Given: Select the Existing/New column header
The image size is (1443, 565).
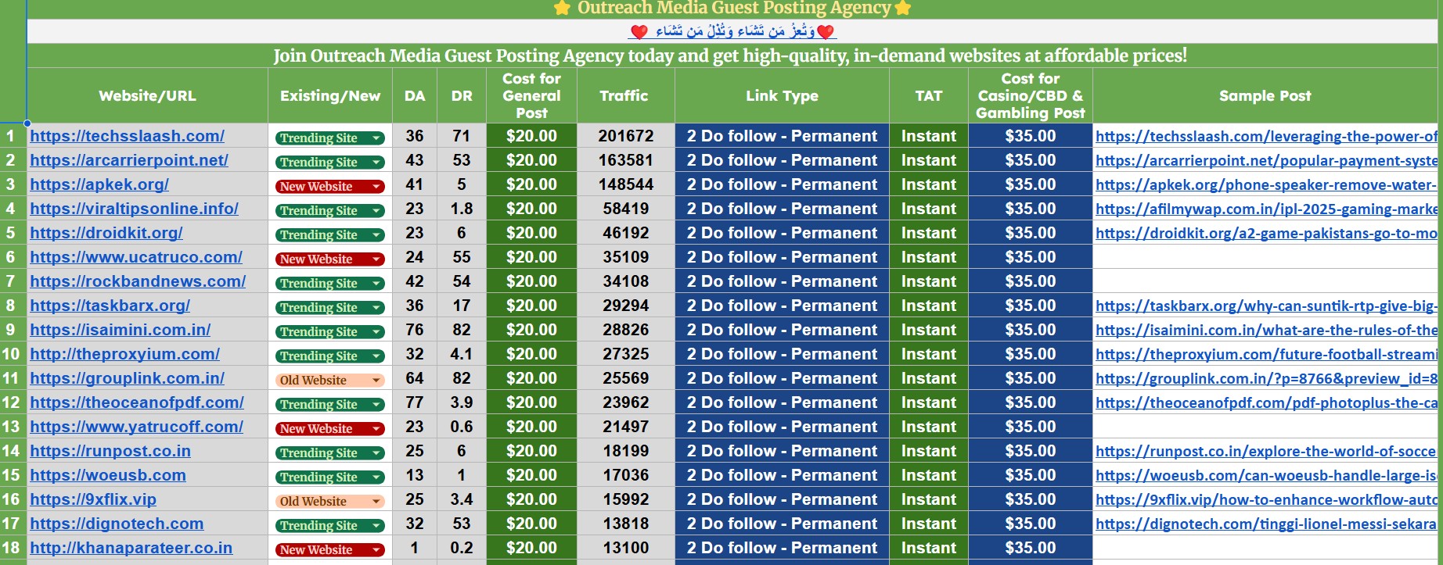Looking at the screenshot, I should pos(330,95).
